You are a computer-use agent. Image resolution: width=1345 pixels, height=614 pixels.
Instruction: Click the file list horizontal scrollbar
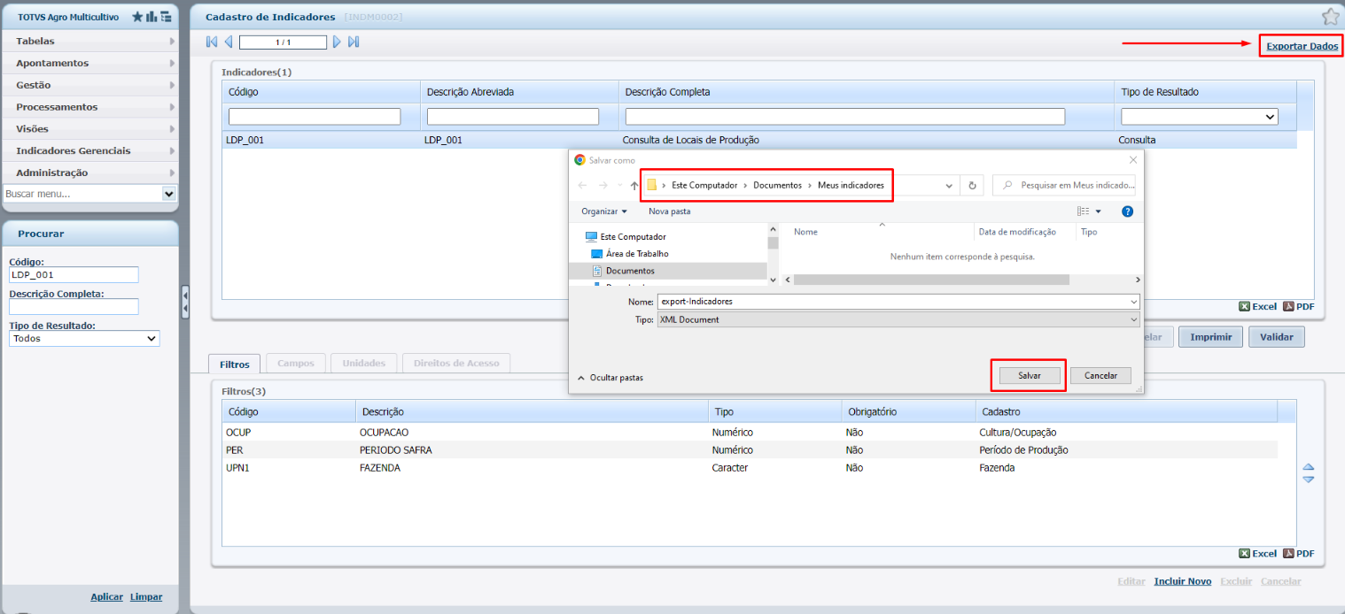coord(931,280)
